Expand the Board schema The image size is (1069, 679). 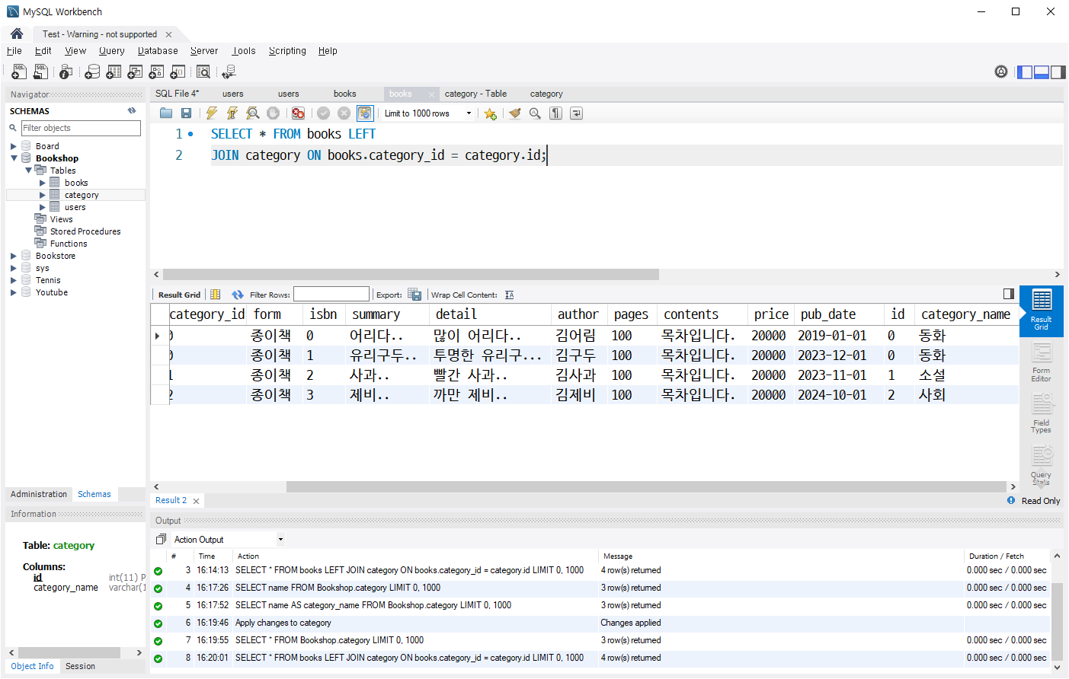tap(13, 146)
